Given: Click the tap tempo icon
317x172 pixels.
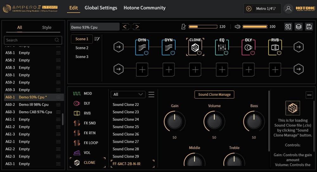Looking at the screenshot, I should click(x=184, y=27).
